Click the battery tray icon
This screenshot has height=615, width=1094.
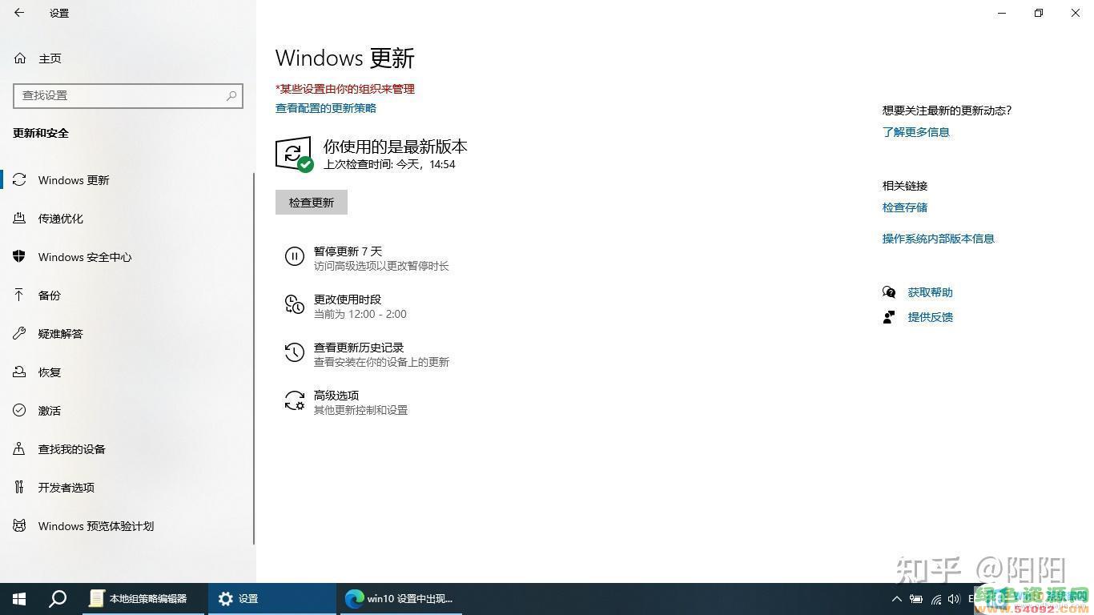(x=916, y=599)
